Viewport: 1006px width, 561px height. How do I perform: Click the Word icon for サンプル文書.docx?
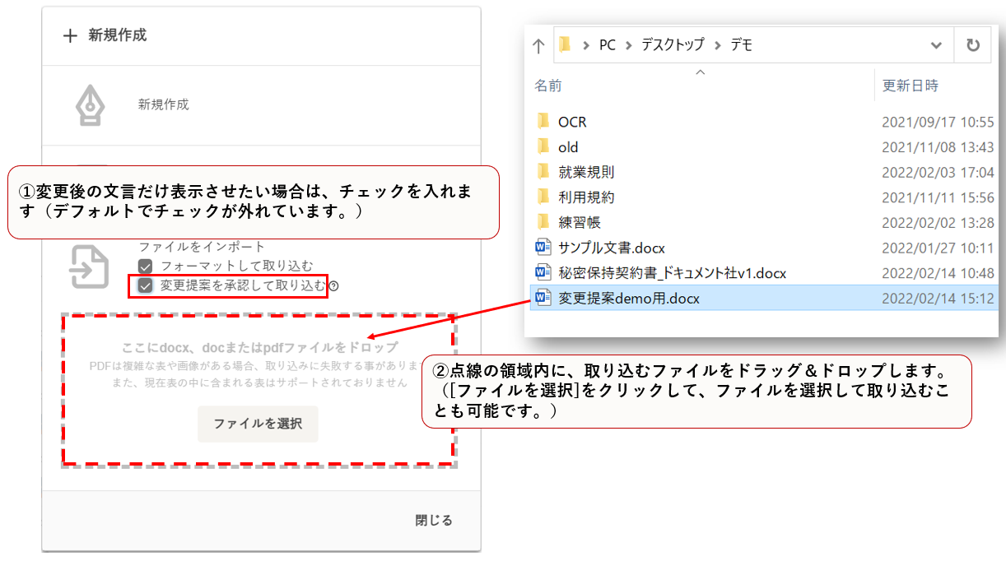[x=543, y=248]
